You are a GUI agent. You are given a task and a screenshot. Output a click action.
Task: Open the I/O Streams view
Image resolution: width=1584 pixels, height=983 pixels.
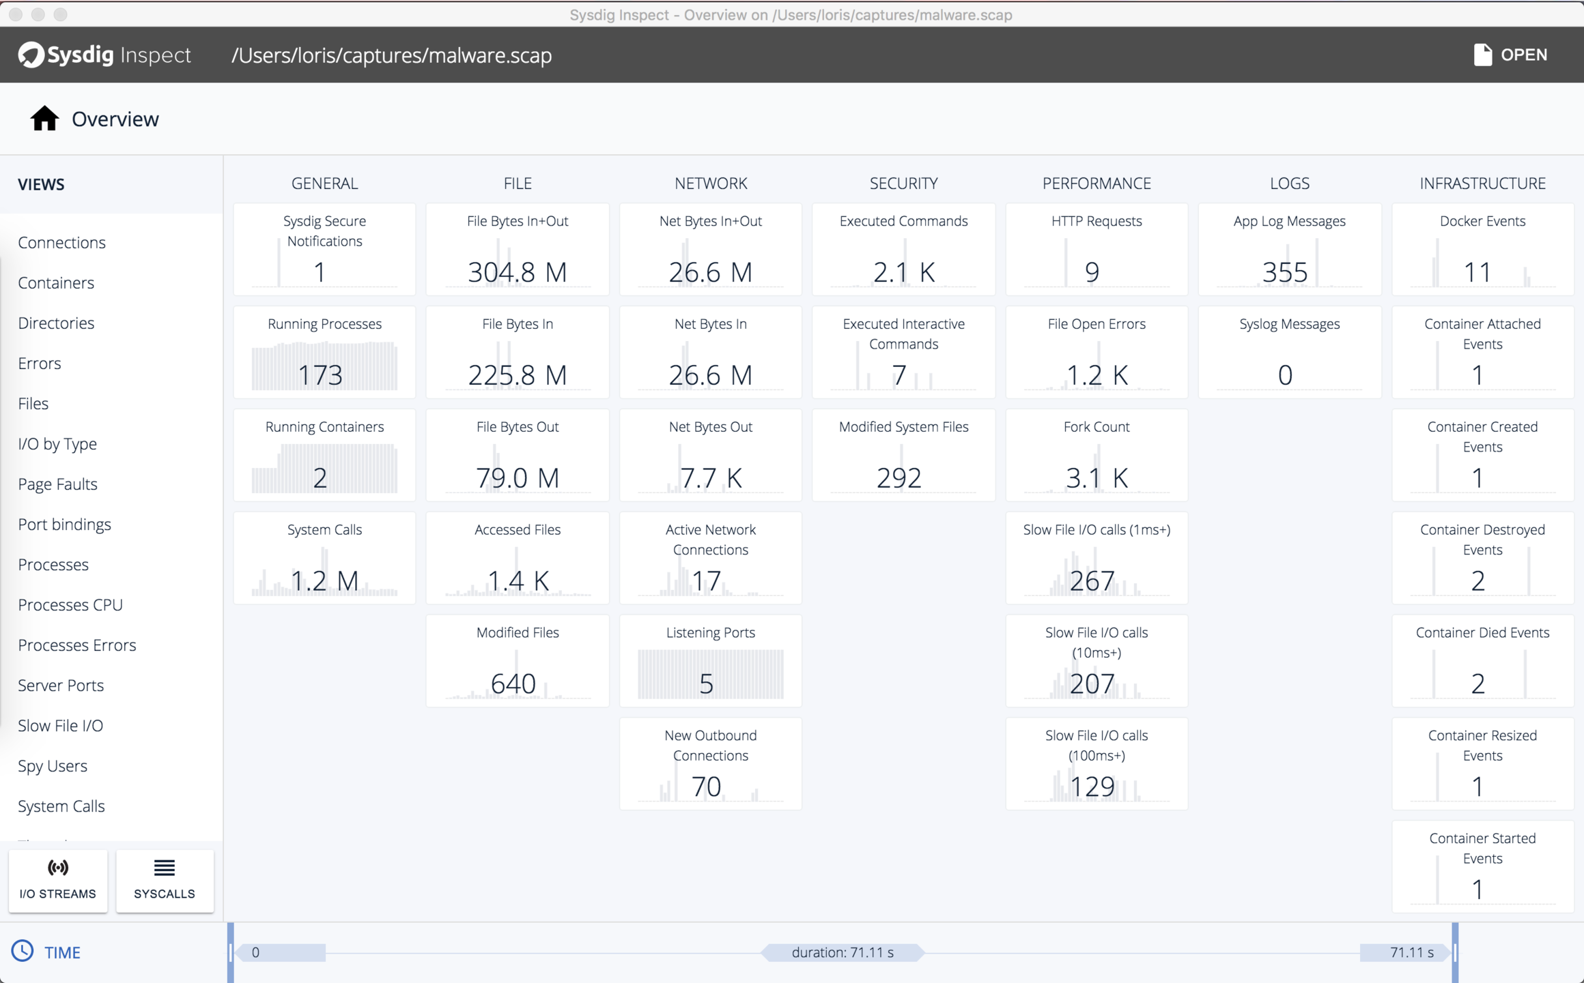click(58, 880)
